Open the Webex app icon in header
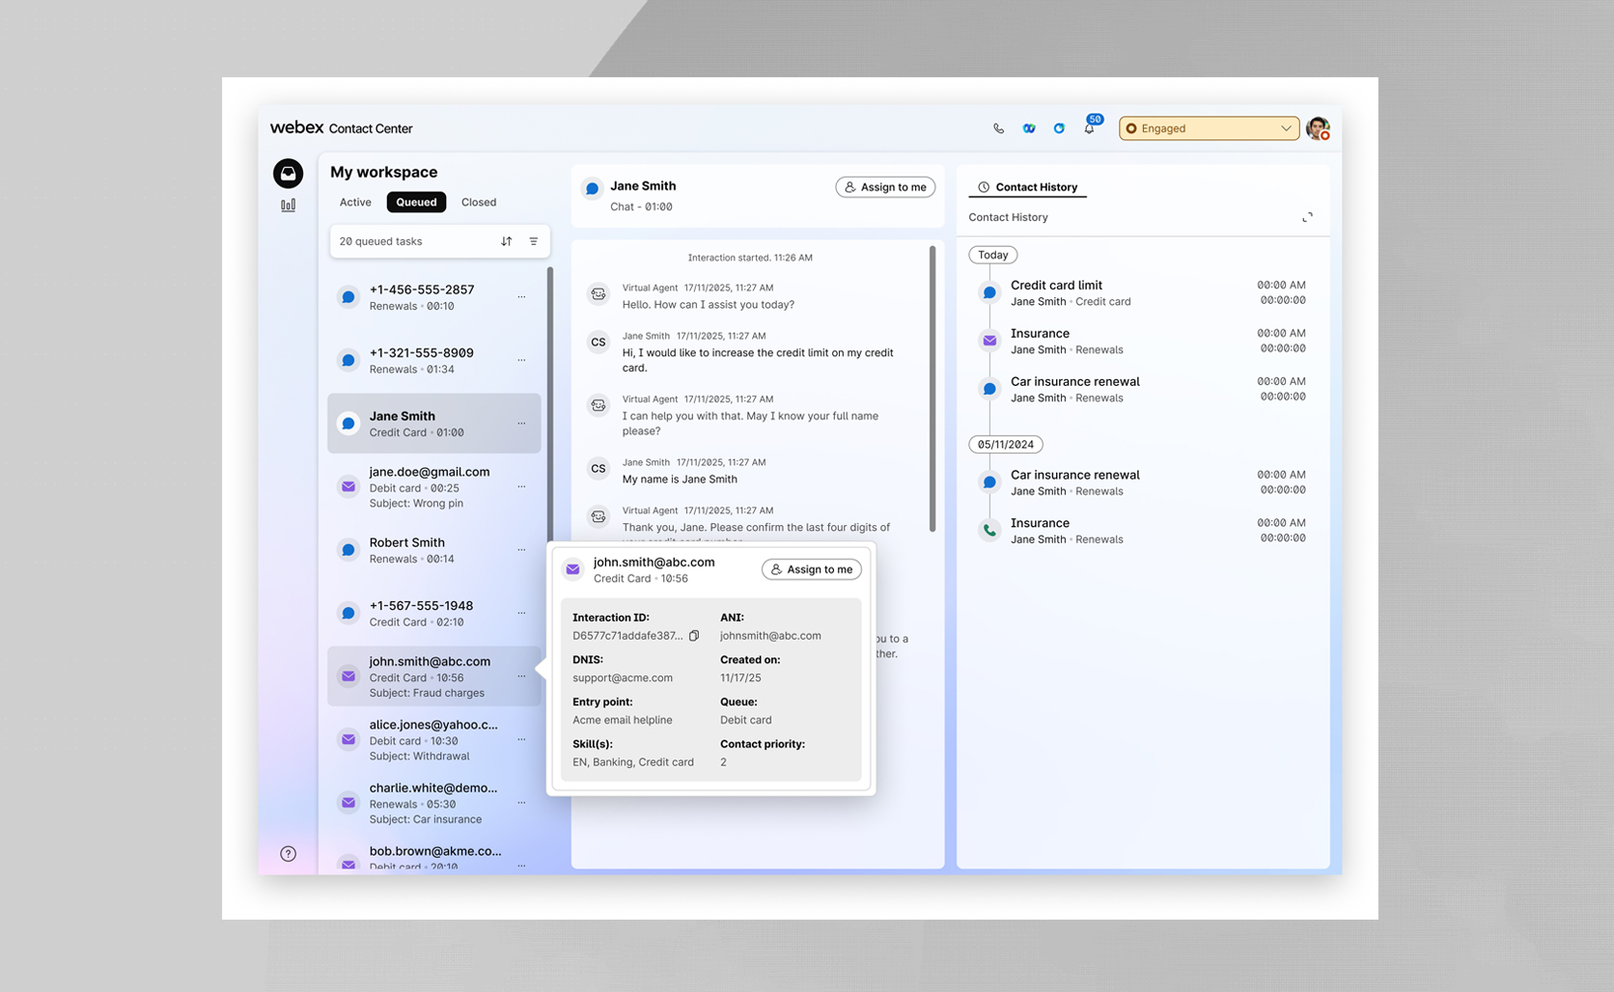1614x992 pixels. (x=1029, y=128)
